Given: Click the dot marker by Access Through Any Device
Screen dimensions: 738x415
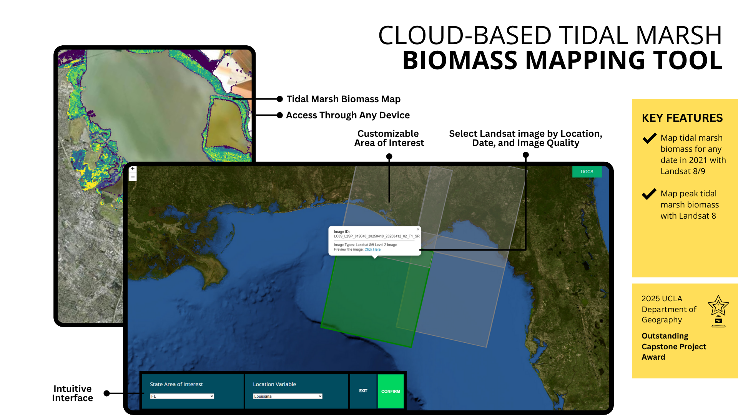Looking at the screenshot, I should pyautogui.click(x=280, y=115).
